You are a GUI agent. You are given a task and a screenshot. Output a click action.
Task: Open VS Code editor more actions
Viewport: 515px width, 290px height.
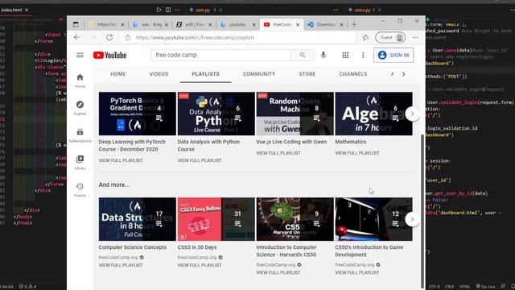point(177,10)
